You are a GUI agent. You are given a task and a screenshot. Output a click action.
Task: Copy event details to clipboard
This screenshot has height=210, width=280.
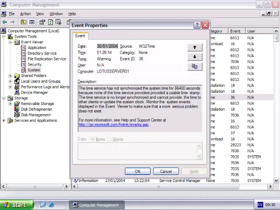coord(195,66)
